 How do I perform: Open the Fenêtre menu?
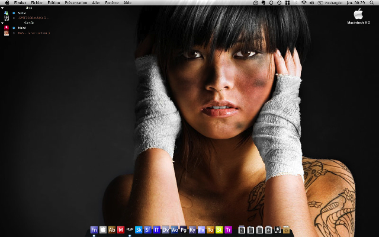pyautogui.click(x=112, y=2)
